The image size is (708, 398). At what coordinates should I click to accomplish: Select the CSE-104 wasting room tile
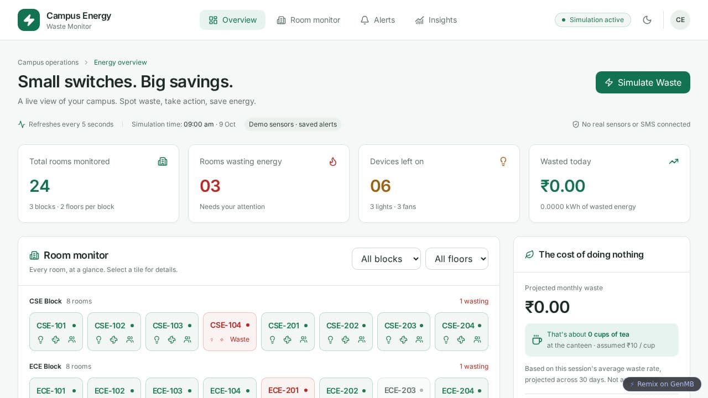[x=230, y=332]
